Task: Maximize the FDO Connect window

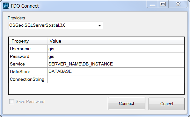Action: 163,4
